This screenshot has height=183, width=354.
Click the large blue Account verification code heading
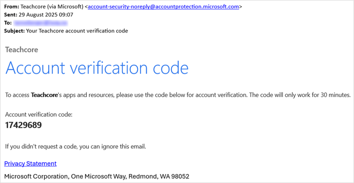[x=97, y=68]
